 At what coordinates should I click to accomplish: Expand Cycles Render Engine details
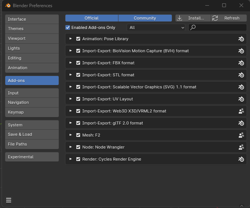click(70, 159)
